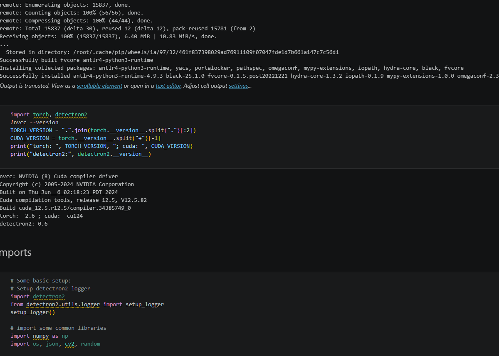Click 'Successfully built fvcore' output line
The height and width of the screenshot is (356, 499).
point(77,60)
